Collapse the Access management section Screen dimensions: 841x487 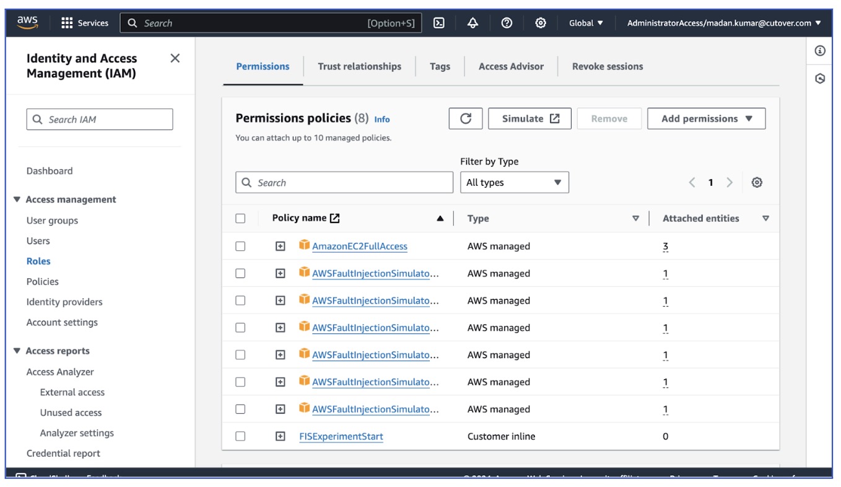pyautogui.click(x=17, y=200)
